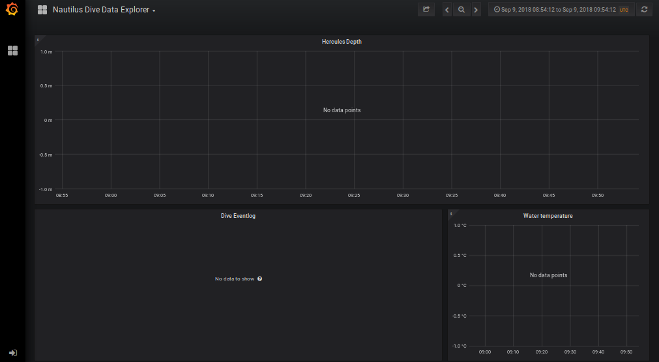Click the -1.0 m label on the depth axis

[46, 189]
